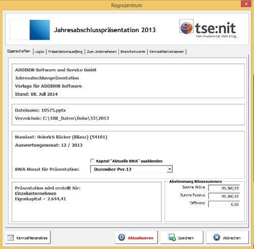Click the bold Jahresabschlusspräsentation line under ADDISON

pyautogui.click(x=47, y=78)
